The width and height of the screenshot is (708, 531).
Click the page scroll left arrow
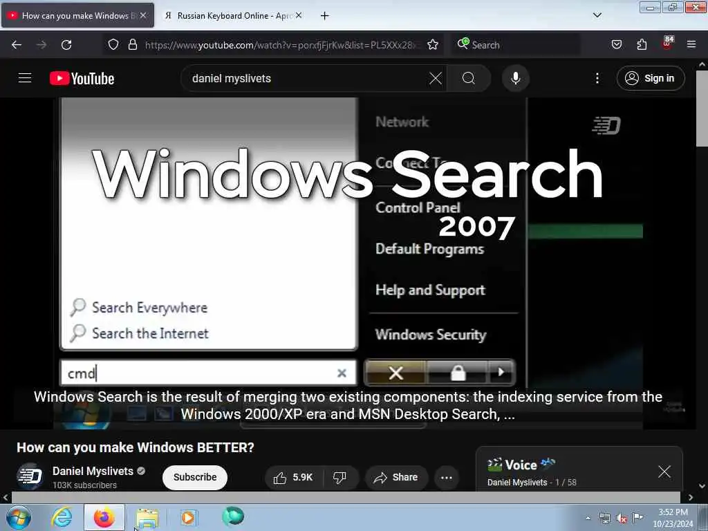[5, 497]
